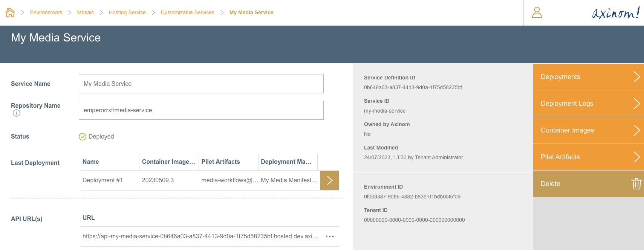The width and height of the screenshot is (644, 250).
Task: Navigate to Environments breadcrumb
Action: tap(46, 12)
